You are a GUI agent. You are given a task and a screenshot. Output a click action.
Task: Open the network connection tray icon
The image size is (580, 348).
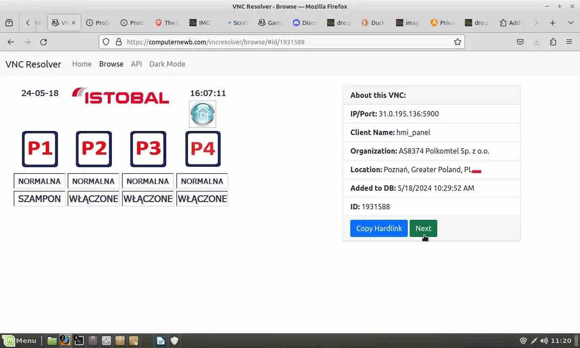(534, 341)
